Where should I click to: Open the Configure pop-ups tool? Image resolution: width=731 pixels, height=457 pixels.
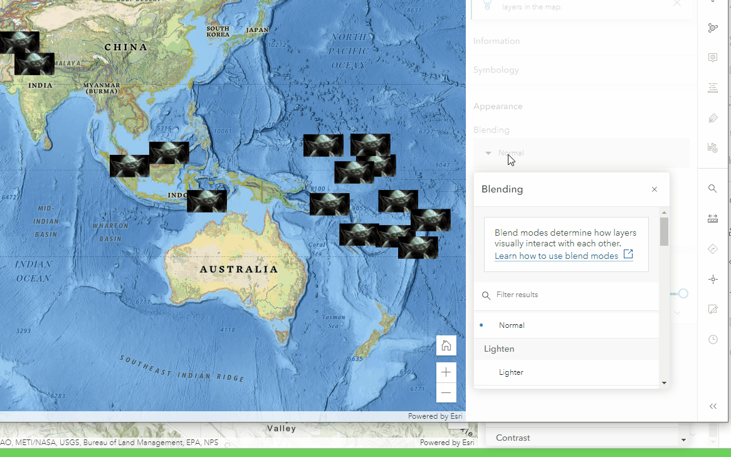[712, 58]
